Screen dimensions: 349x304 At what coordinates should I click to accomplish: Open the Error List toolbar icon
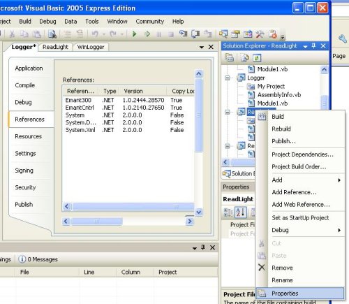[x=272, y=34]
